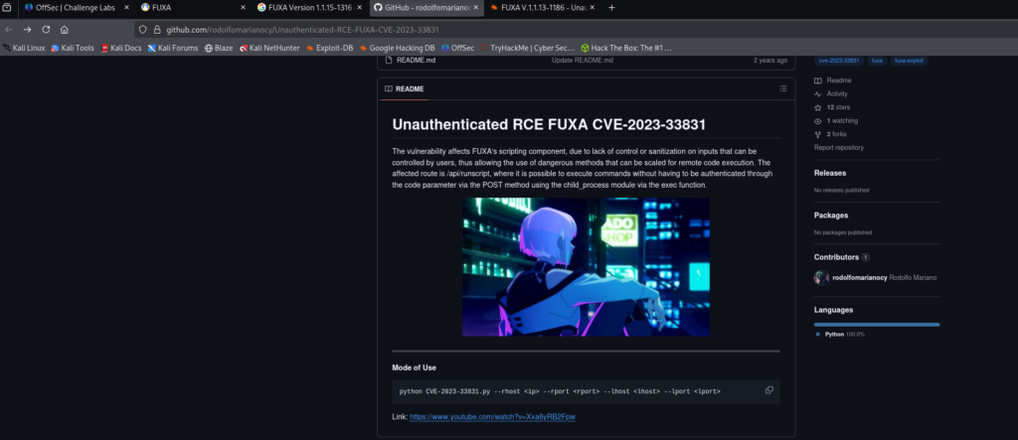Viewport: 1018px width, 440px height.
Task: Click the Python language bar
Action: [x=876, y=324]
